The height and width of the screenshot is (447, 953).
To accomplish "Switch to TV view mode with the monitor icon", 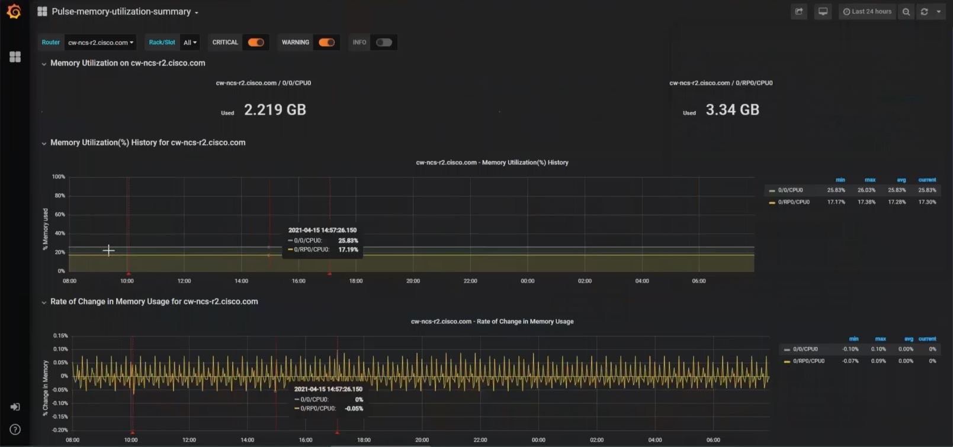I will point(823,11).
